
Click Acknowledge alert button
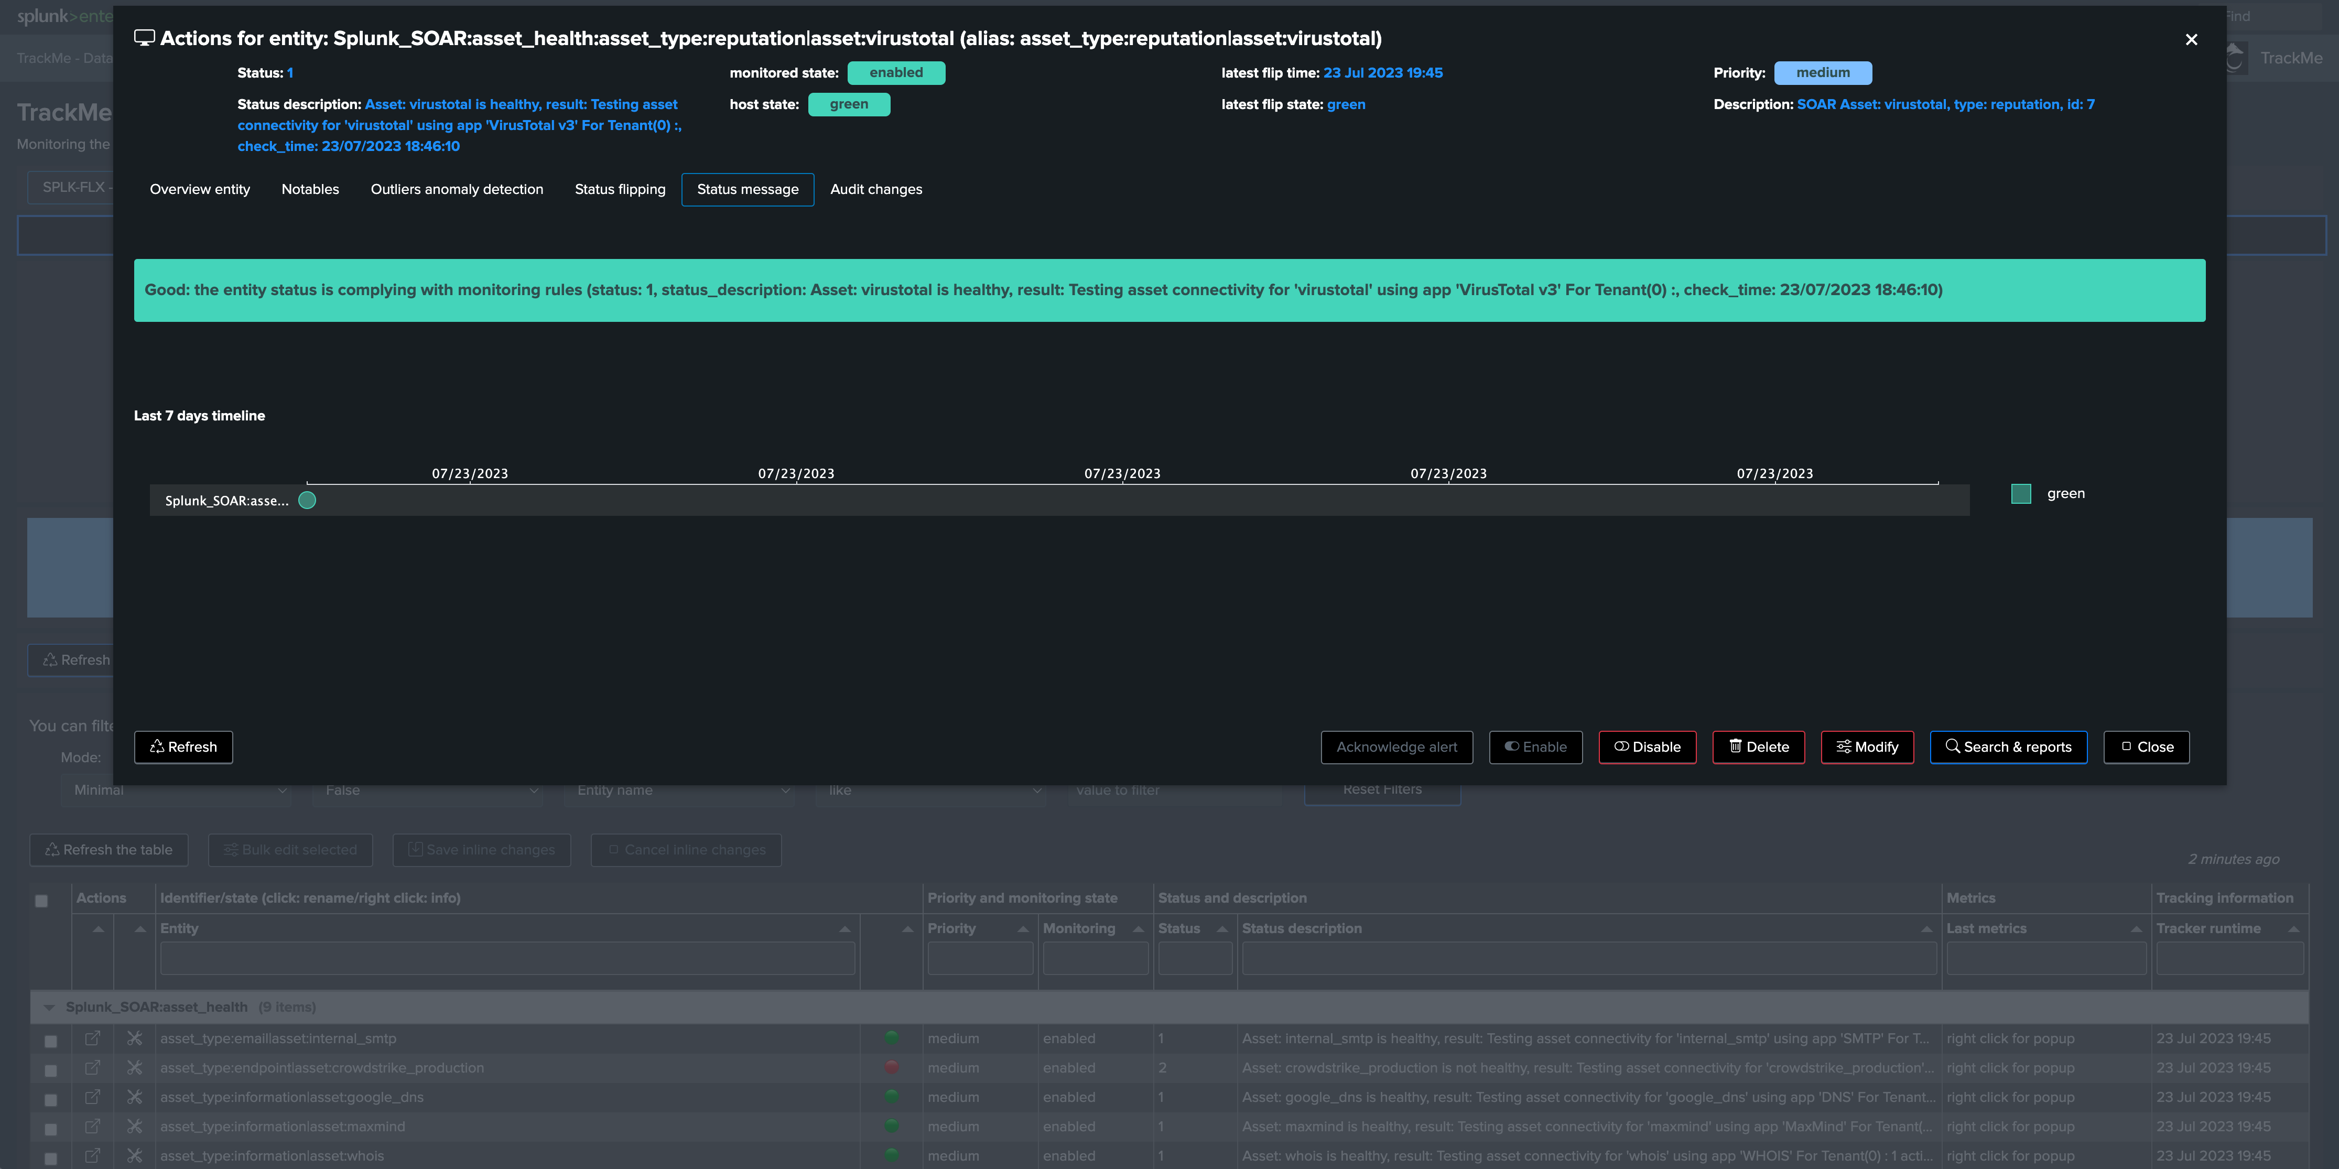(x=1396, y=746)
